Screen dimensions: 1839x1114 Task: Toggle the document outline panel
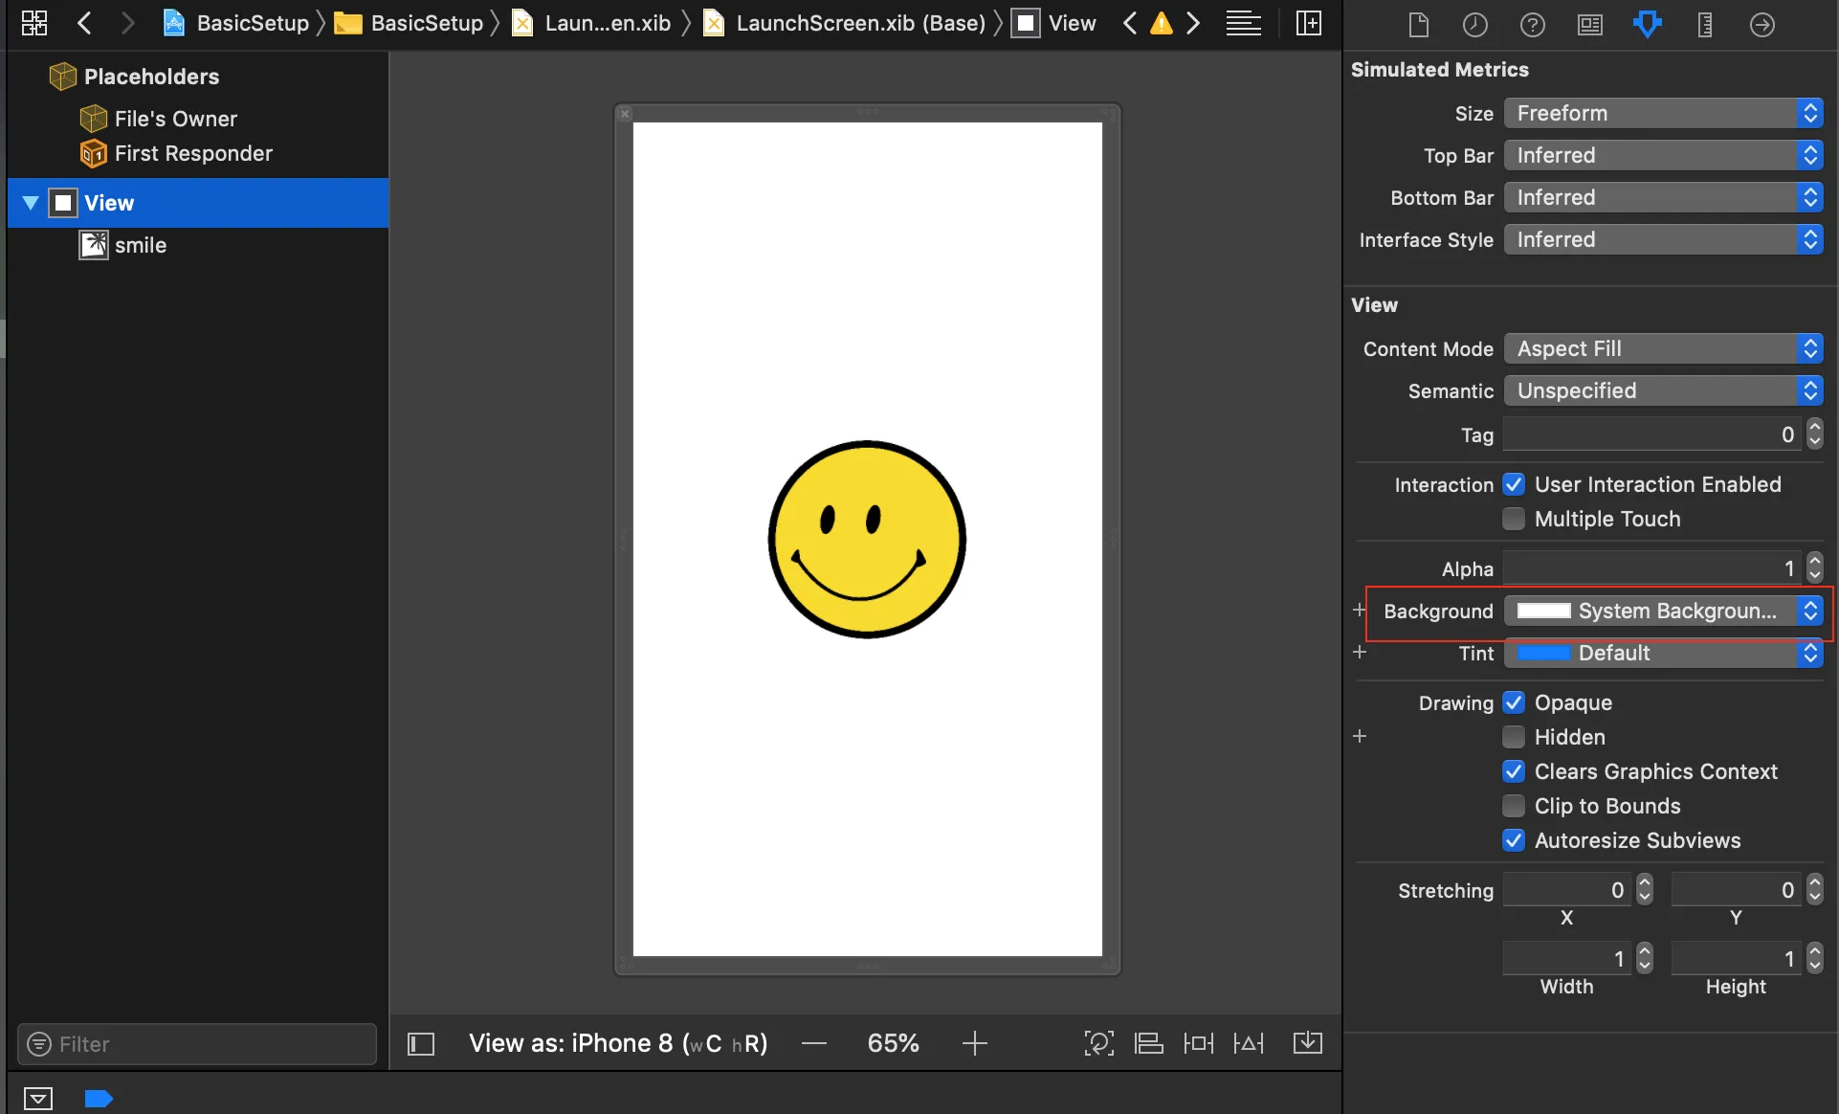(421, 1043)
